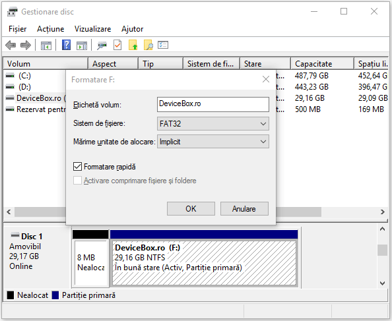Cancel formatting with the Anulare button
Viewport: 392px width, 321px height.
coord(244,209)
